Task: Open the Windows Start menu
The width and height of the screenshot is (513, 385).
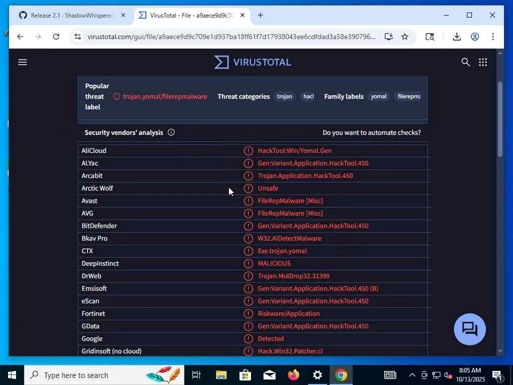Action: [x=12, y=375]
